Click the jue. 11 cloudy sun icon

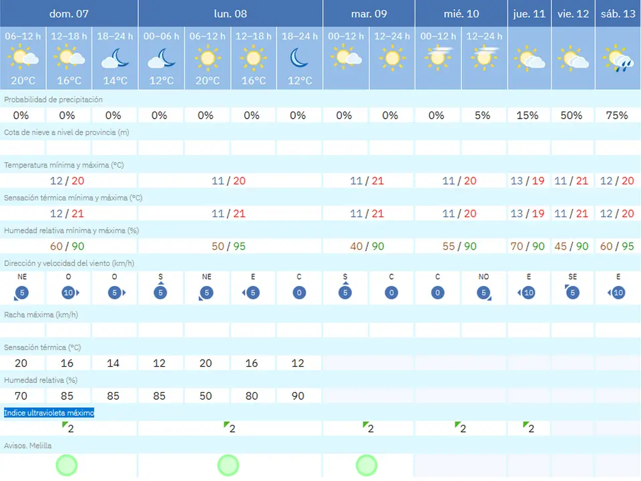click(529, 58)
